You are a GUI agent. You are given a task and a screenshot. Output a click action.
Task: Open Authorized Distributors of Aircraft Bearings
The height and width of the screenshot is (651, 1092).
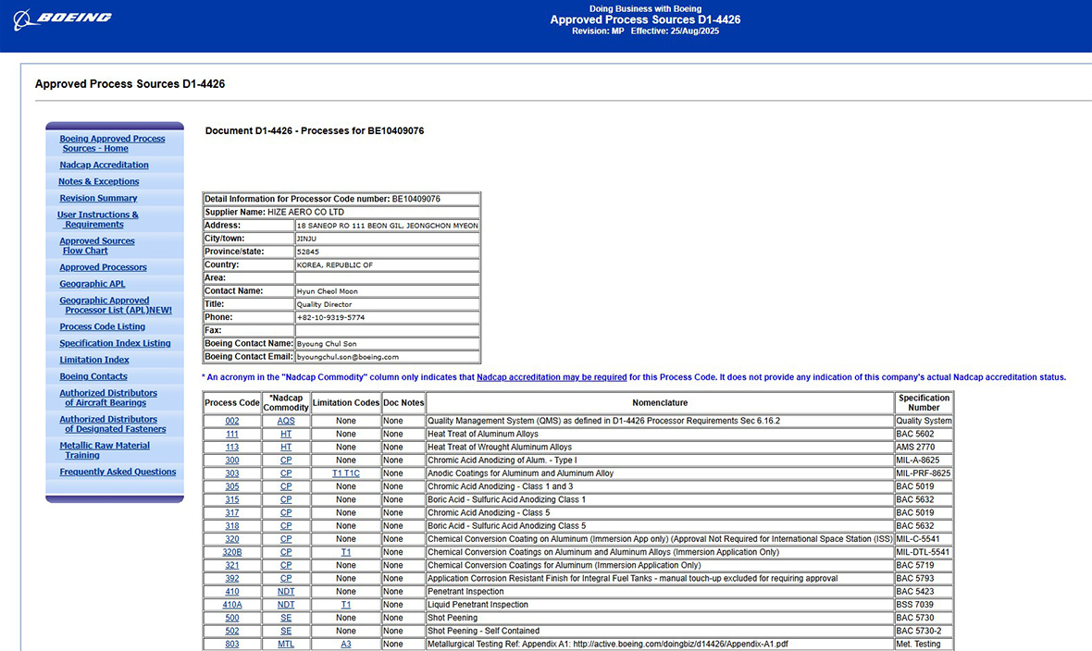point(108,398)
